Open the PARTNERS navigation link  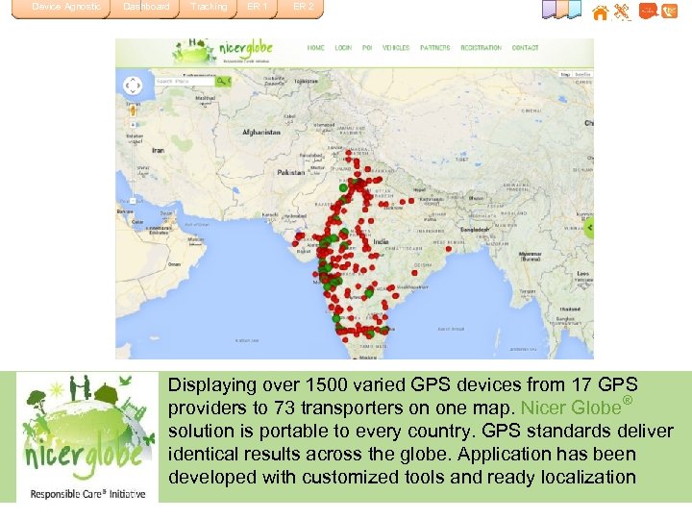pyautogui.click(x=434, y=48)
